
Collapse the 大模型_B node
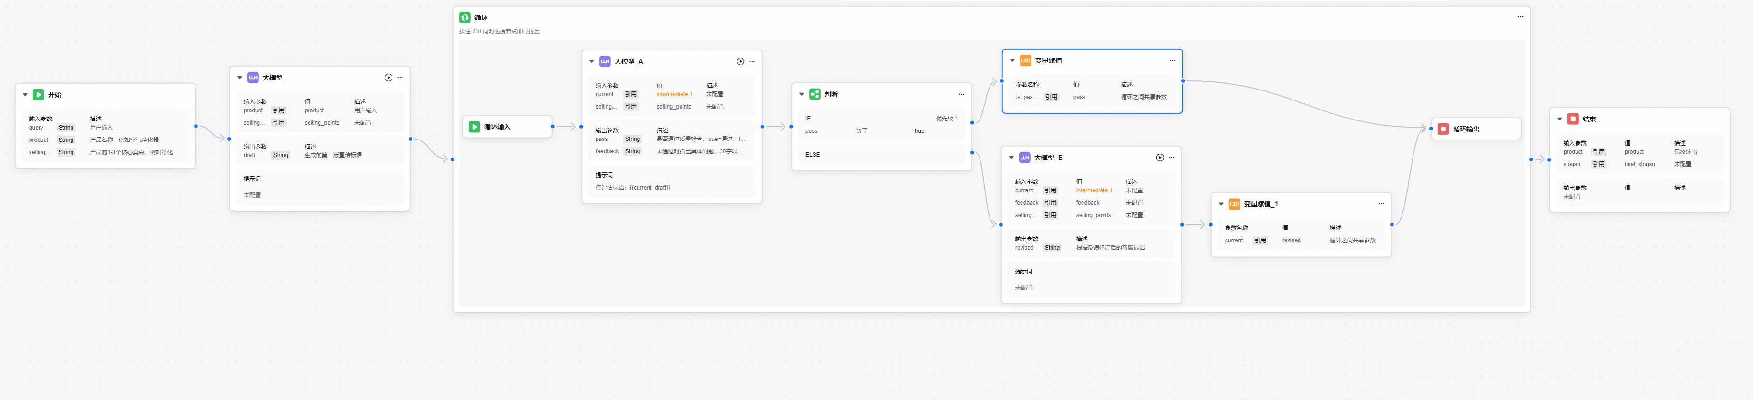coord(1011,158)
